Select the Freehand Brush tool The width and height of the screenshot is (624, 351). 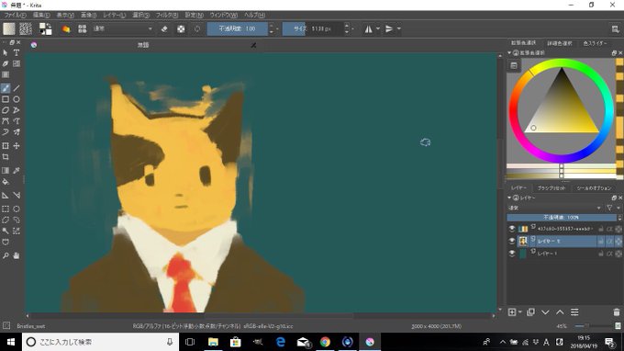[x=6, y=88]
